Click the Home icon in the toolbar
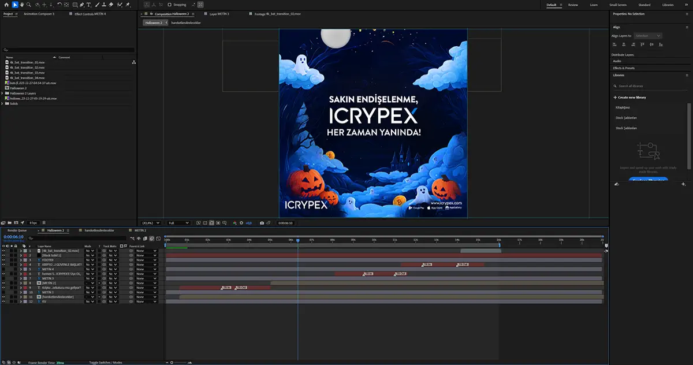 [x=6, y=5]
